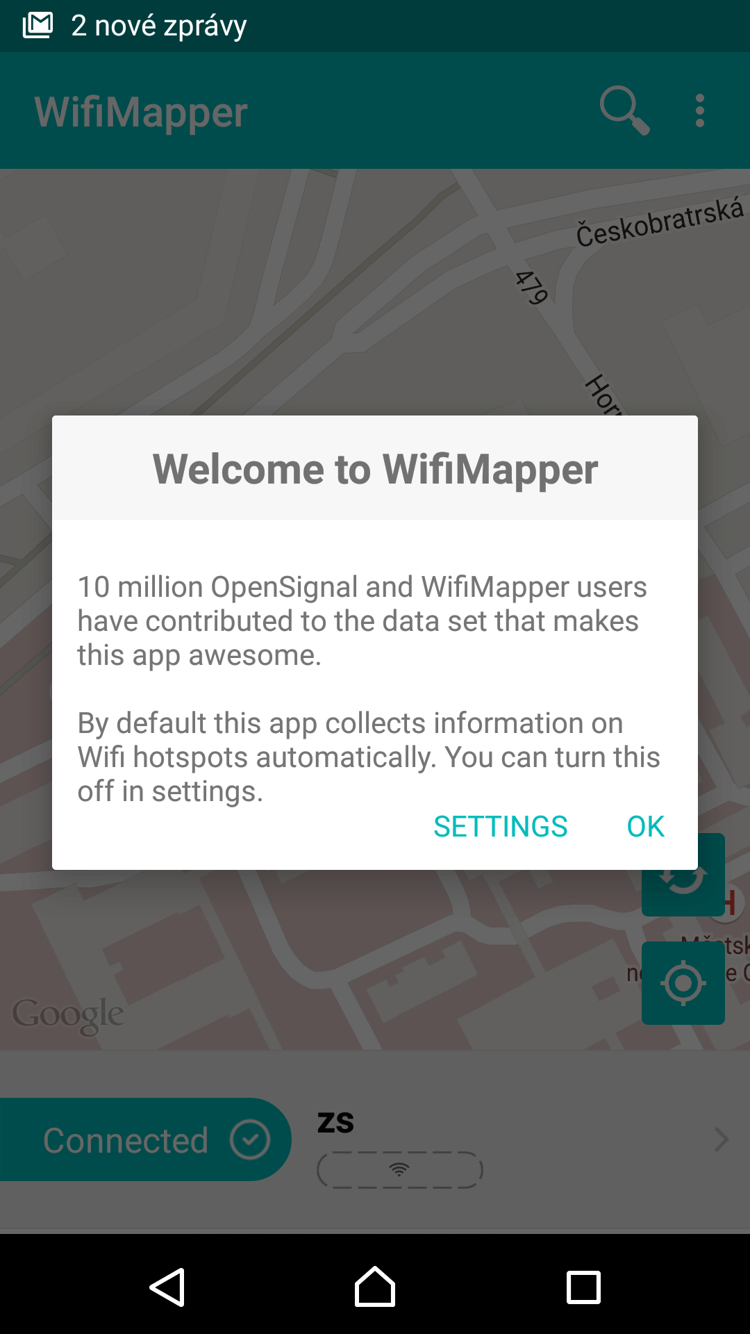Expand the ZS network details chevron
This screenshot has width=750, height=1334.
pos(722,1139)
